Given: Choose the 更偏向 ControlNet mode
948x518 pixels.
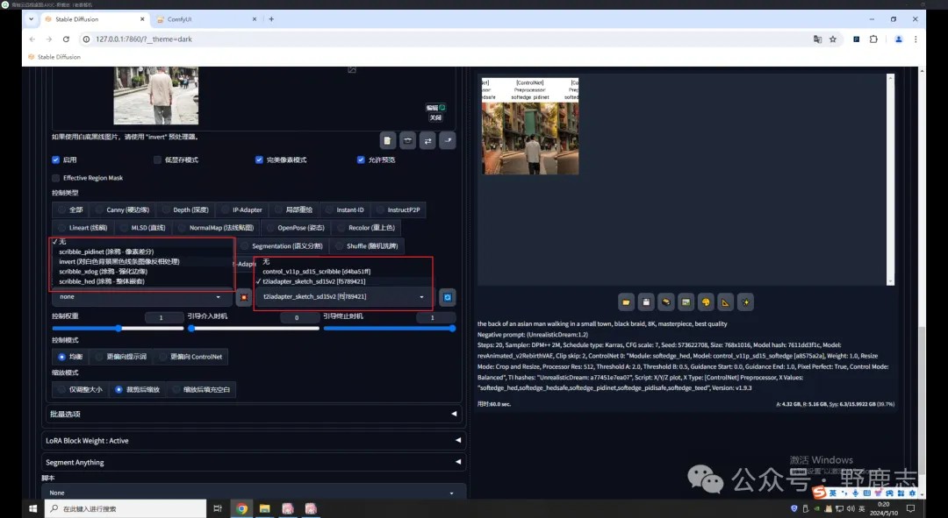Looking at the screenshot, I should pos(190,357).
